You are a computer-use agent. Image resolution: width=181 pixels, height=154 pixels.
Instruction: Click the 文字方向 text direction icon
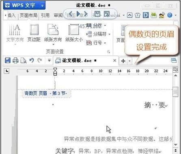coord(15,30)
